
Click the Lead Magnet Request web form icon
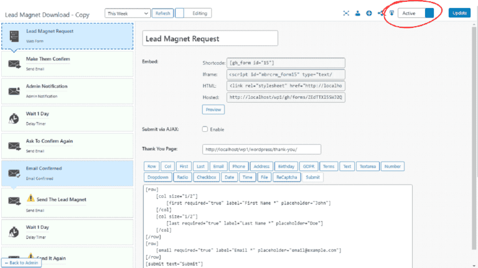(x=14, y=36)
